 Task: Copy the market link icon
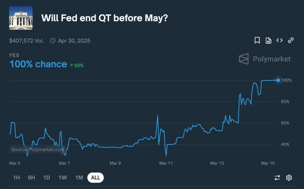[290, 40]
